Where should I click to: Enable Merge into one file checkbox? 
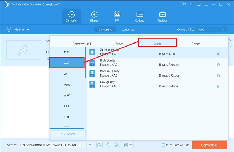163,145
